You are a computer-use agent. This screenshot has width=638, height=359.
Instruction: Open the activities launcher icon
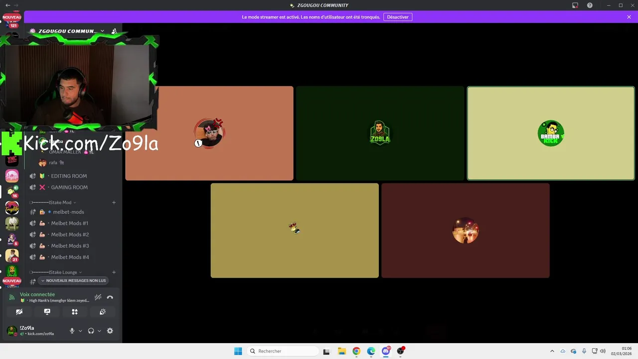click(x=75, y=312)
